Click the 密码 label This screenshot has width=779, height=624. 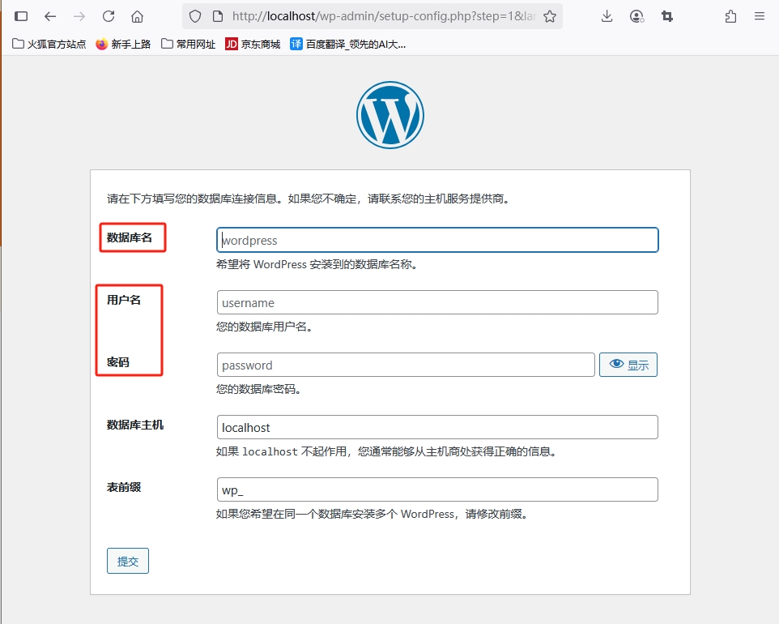(x=118, y=362)
